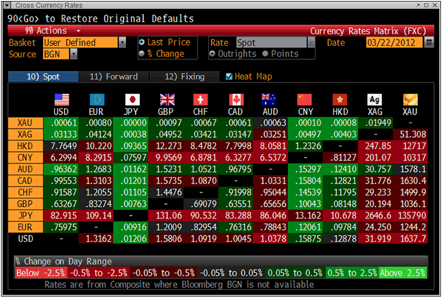The image size is (442, 297).
Task: Click the XAU row header button
Action: coord(25,123)
